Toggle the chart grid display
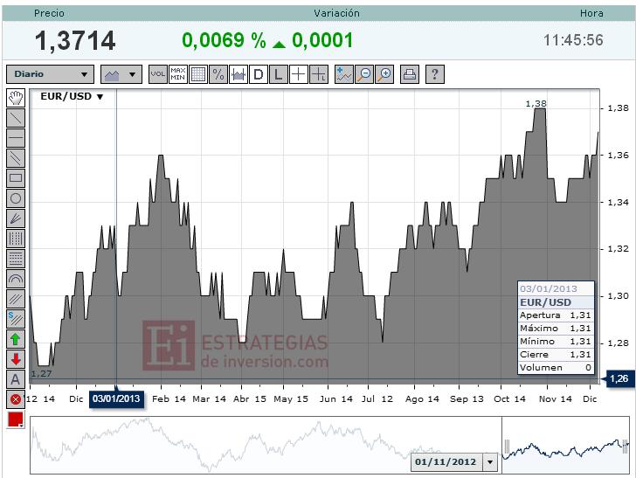This screenshot has height=478, width=636. click(x=198, y=74)
